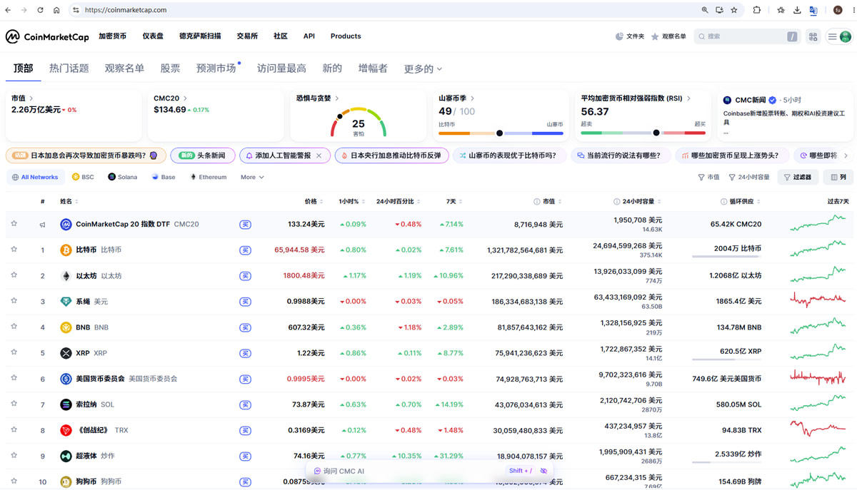Open QR code app download icon
This screenshot has width=857, height=490.
point(813,36)
